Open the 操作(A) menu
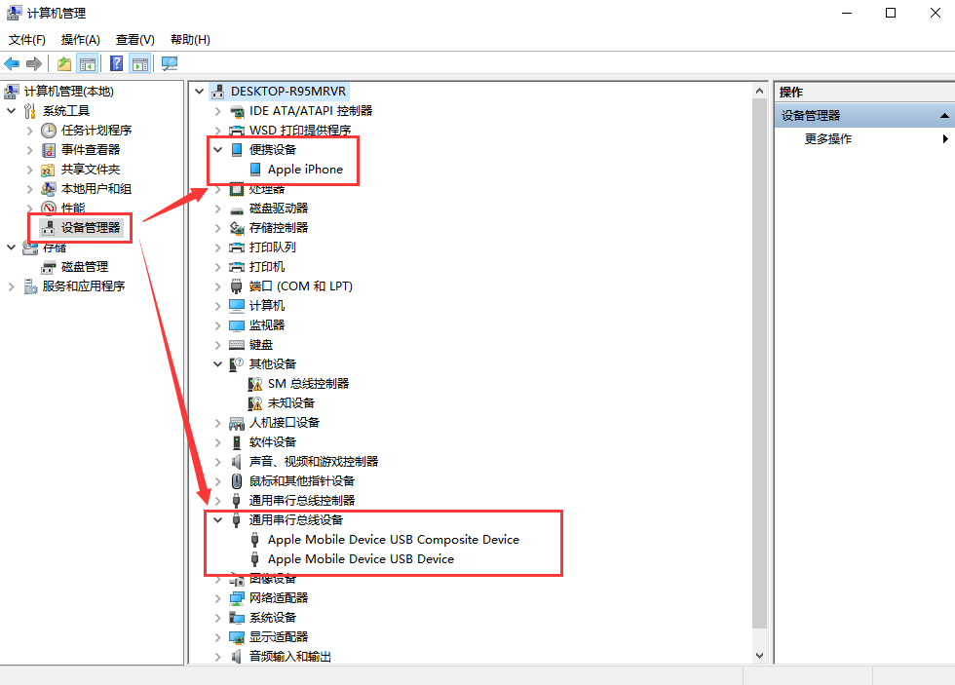Image resolution: width=955 pixels, height=685 pixels. tap(80, 40)
